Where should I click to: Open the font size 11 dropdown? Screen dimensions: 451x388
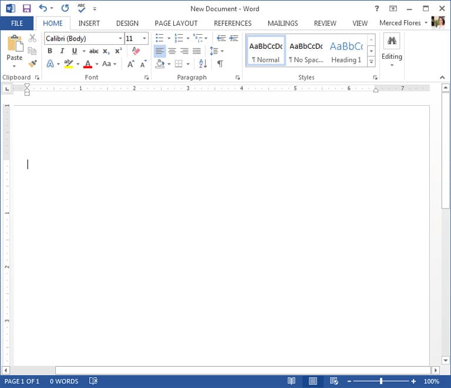[144, 38]
